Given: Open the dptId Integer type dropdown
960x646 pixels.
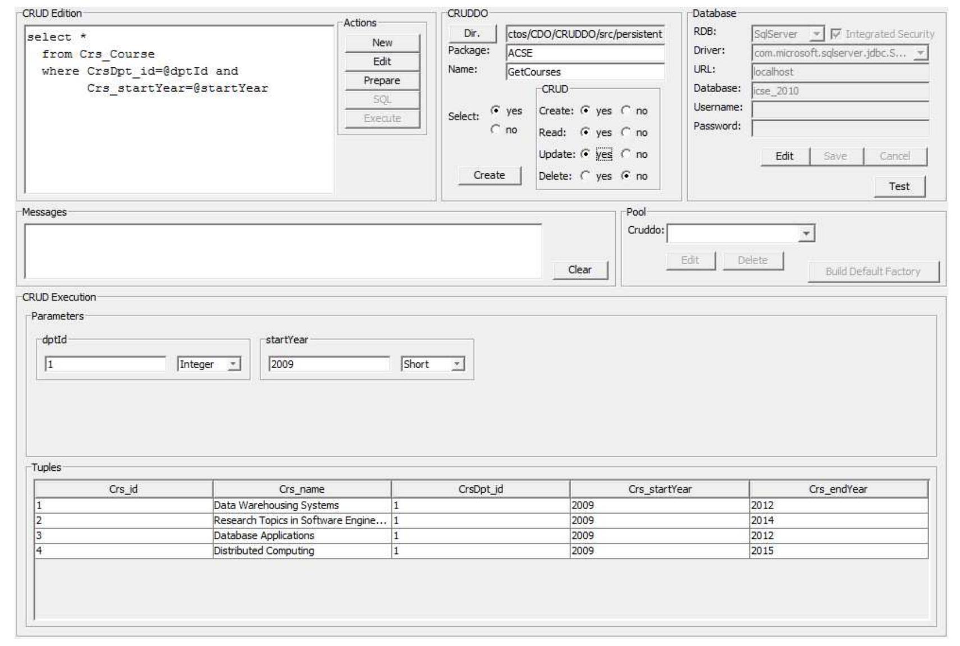Looking at the screenshot, I should pyautogui.click(x=234, y=364).
